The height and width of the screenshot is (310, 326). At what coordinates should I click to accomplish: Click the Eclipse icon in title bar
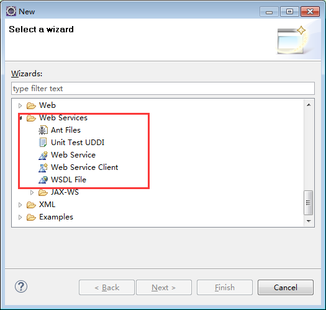(11, 11)
